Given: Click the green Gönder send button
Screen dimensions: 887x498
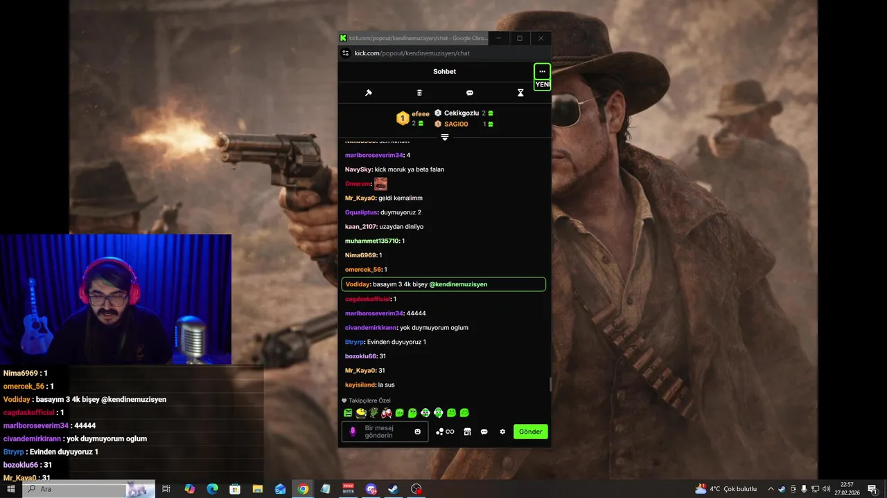Looking at the screenshot, I should pos(531,432).
